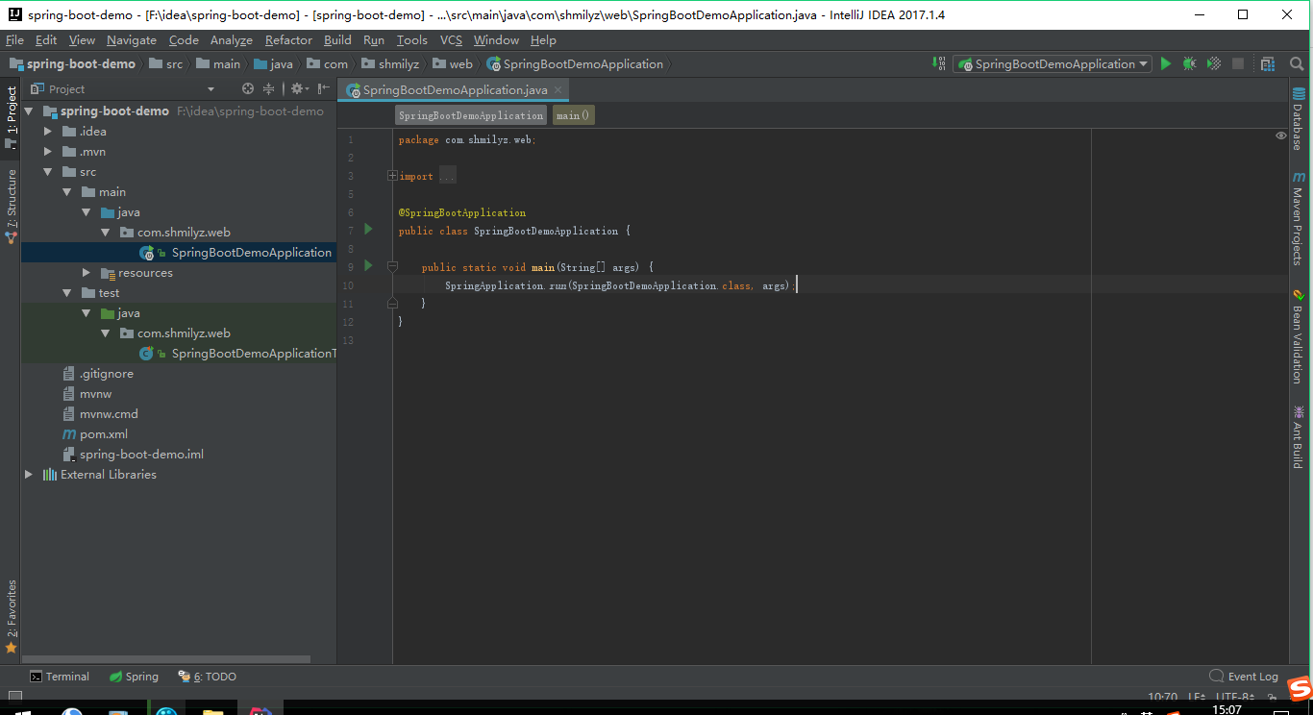Image resolution: width=1313 pixels, height=715 pixels.
Task: Open the Project panel settings gear
Action: tap(295, 87)
